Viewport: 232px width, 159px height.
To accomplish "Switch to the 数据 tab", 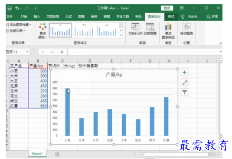I will coord(82,17).
